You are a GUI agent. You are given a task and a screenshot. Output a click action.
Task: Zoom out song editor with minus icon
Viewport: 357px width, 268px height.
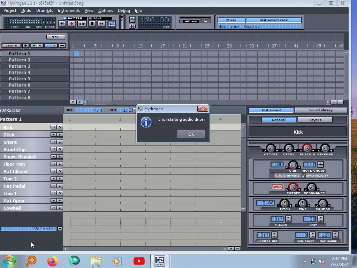[x=340, y=102]
